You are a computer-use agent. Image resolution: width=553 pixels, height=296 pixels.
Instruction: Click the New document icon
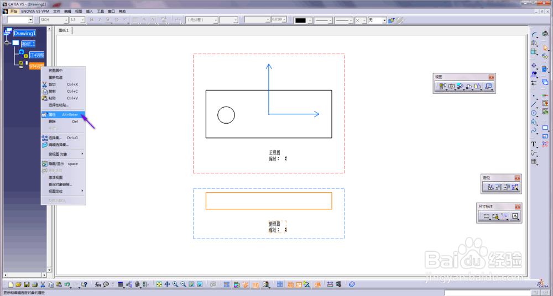point(11,284)
